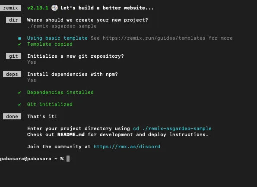Click the green checkmark next to Template copied

tap(19, 44)
